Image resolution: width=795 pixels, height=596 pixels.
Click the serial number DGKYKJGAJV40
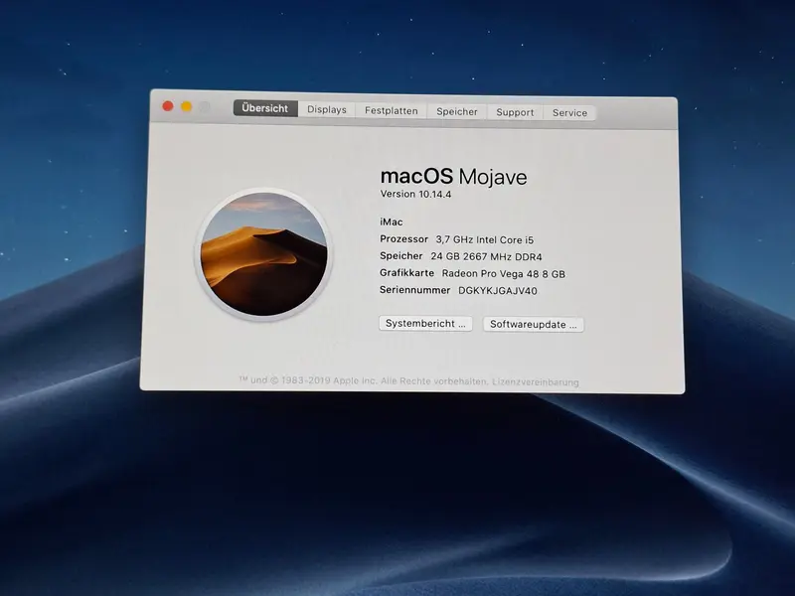(498, 290)
